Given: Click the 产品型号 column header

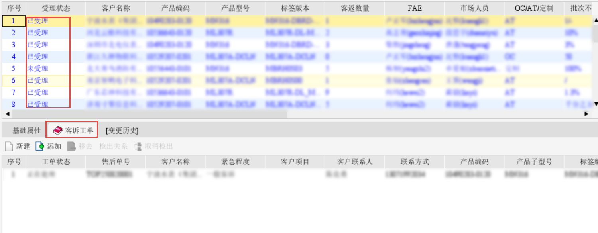Looking at the screenshot, I should click(x=235, y=8).
